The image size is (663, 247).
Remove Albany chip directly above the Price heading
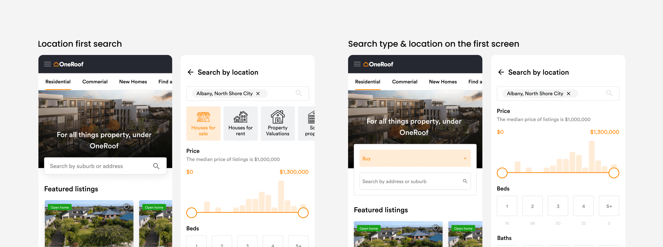569,94
